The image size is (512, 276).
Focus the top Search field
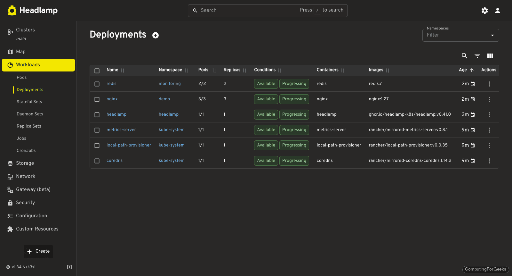click(268, 11)
